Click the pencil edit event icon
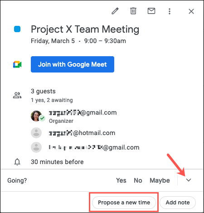The image size is (204, 213). coord(115,11)
